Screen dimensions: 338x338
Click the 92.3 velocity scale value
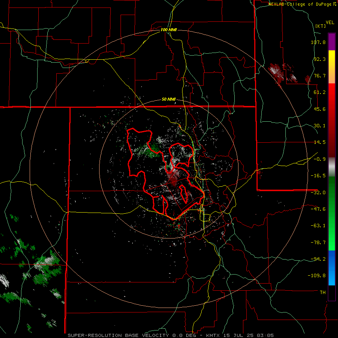coord(320,59)
